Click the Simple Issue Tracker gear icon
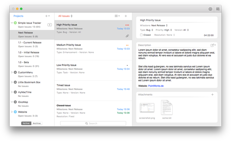The height and width of the screenshot is (141, 231). pos(15,23)
